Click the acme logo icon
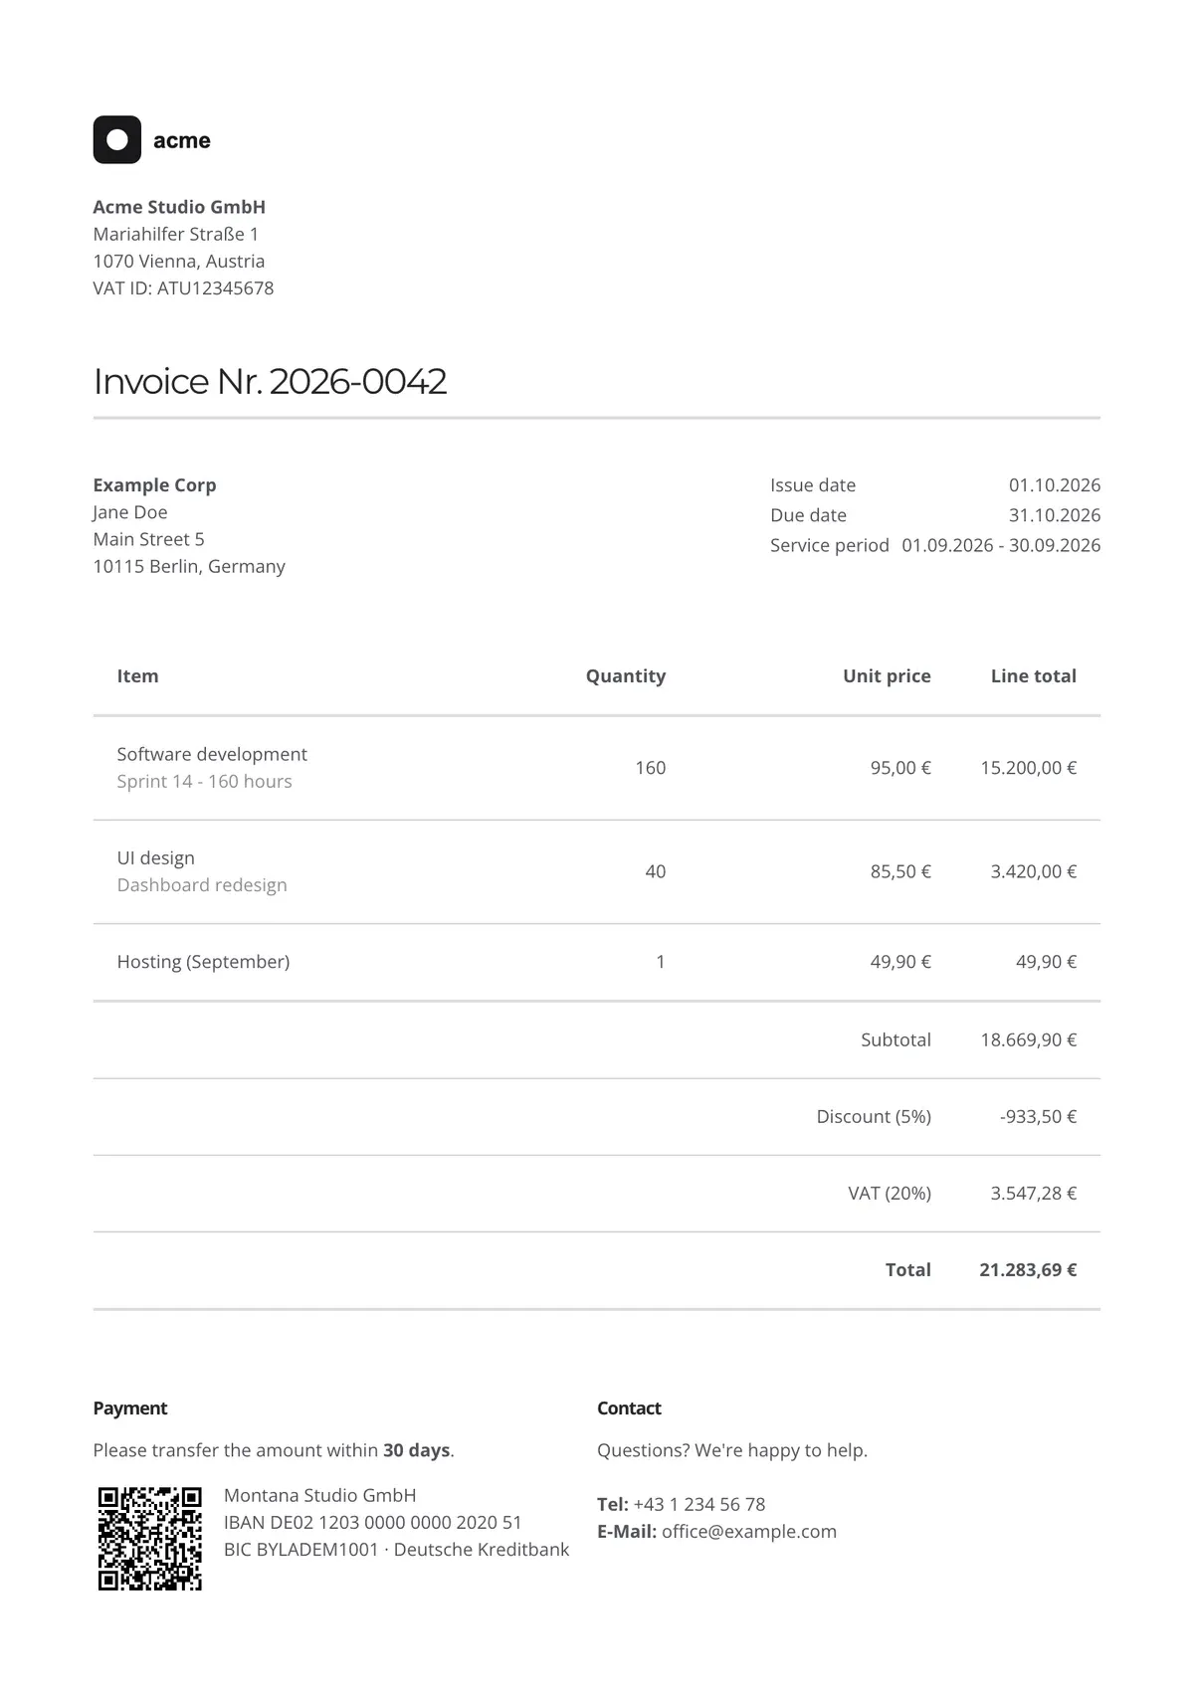 pos(117,139)
